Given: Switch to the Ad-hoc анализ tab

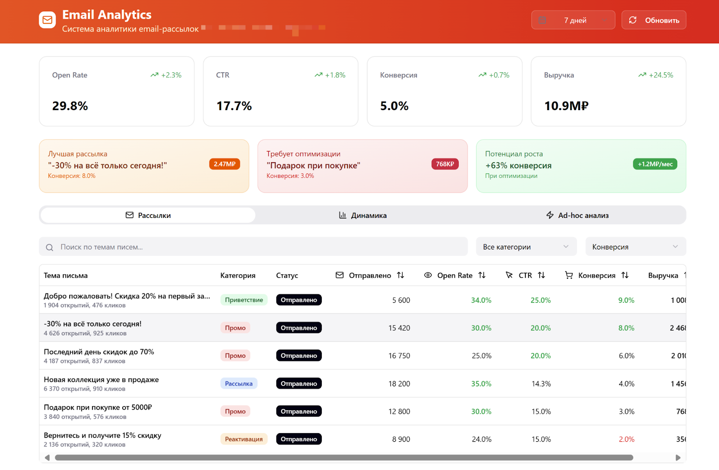Looking at the screenshot, I should point(577,215).
